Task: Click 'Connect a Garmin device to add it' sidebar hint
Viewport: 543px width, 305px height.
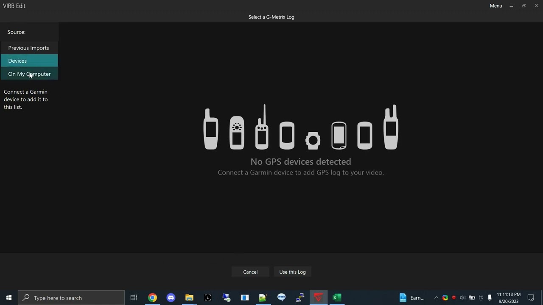Action: 26,100
